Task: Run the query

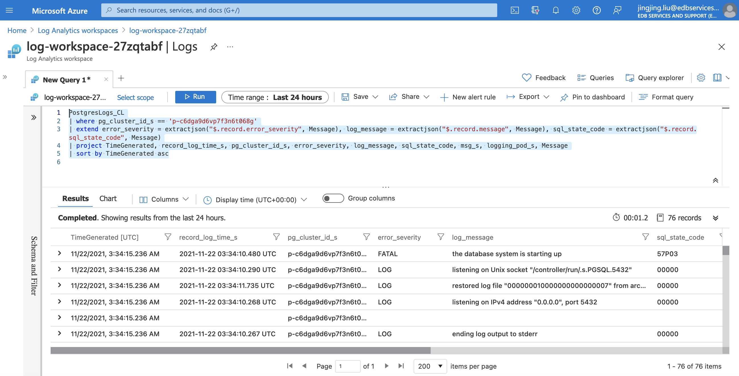Action: (195, 97)
